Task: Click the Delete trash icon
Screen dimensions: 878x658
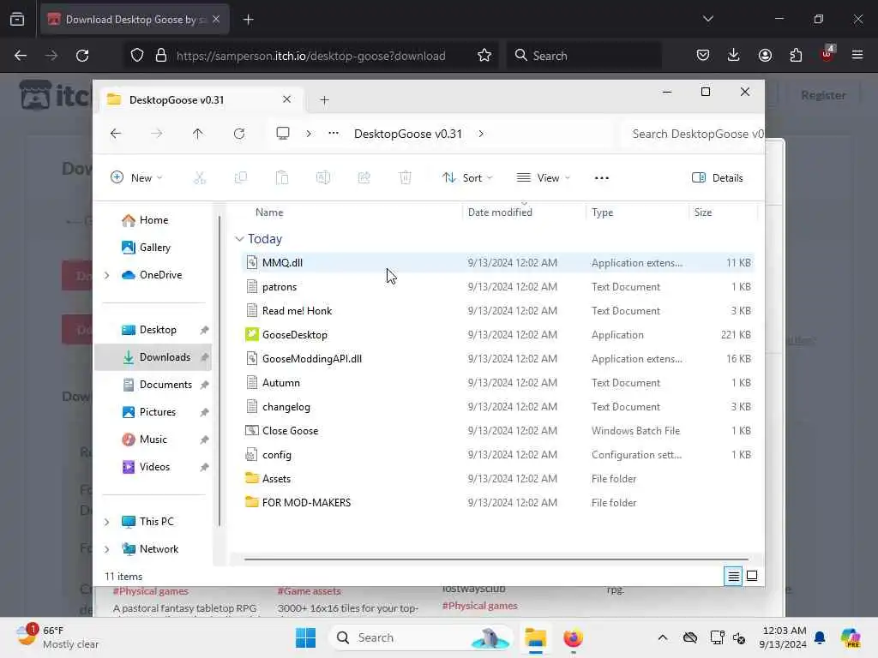Action: [405, 178]
